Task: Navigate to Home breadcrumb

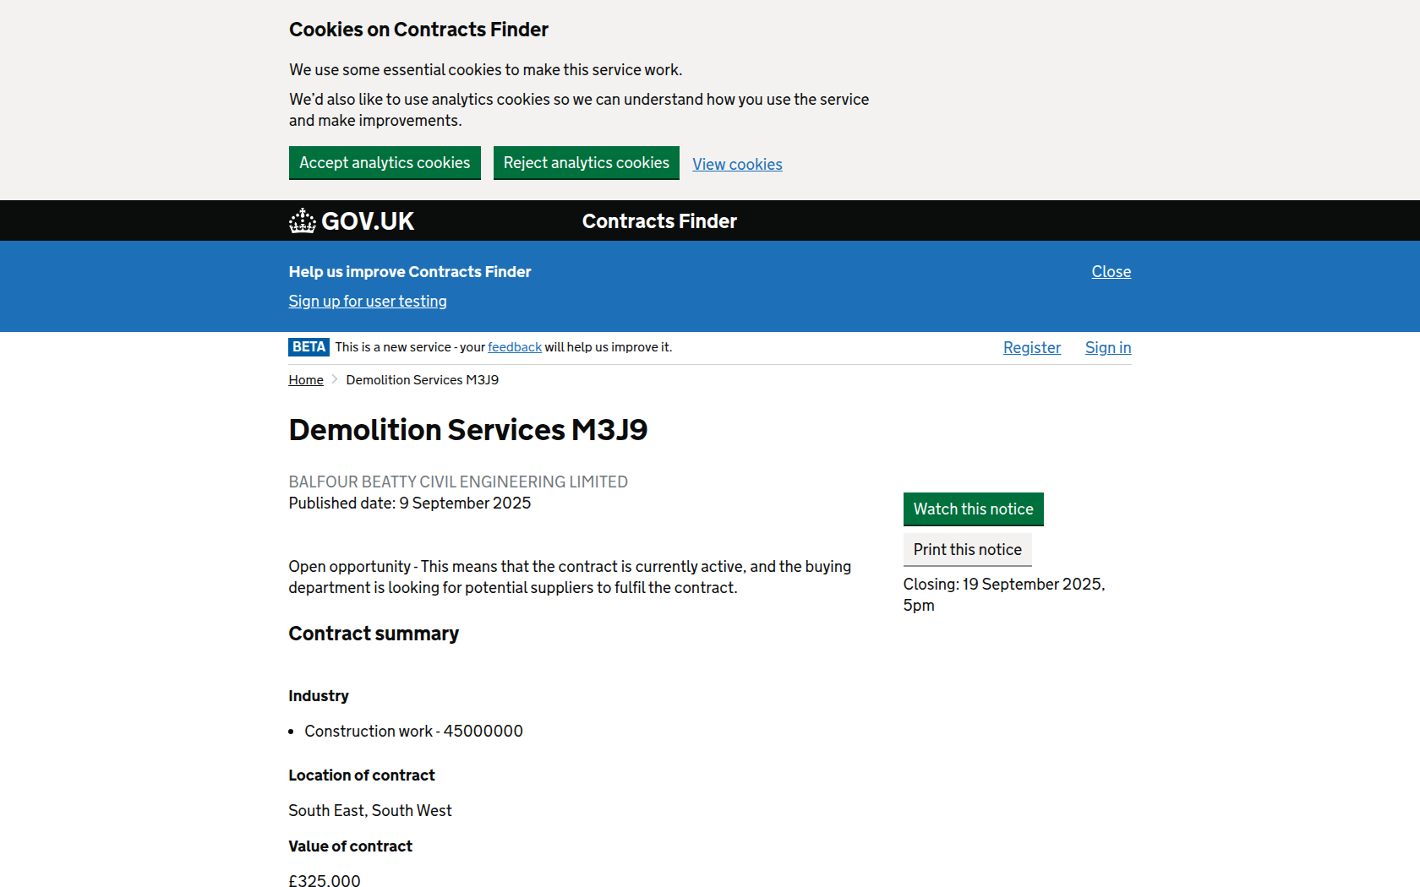Action: pyautogui.click(x=306, y=380)
